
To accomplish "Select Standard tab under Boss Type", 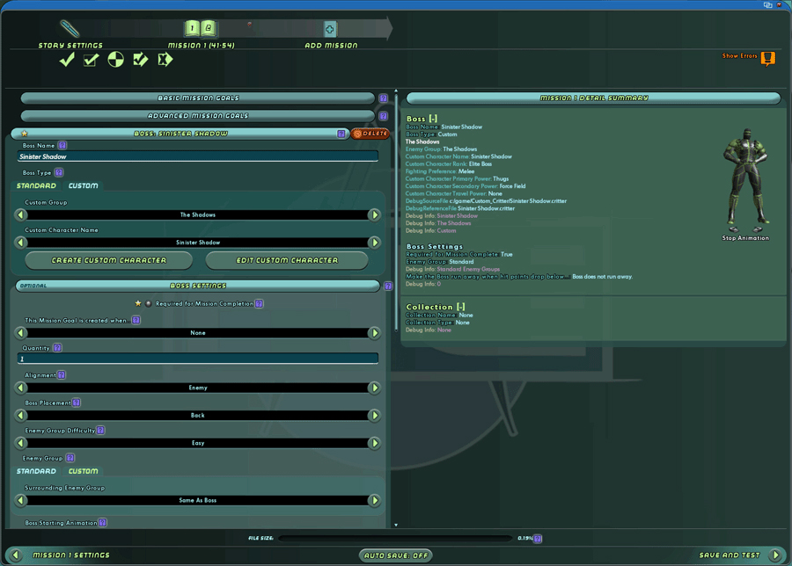I will (36, 185).
